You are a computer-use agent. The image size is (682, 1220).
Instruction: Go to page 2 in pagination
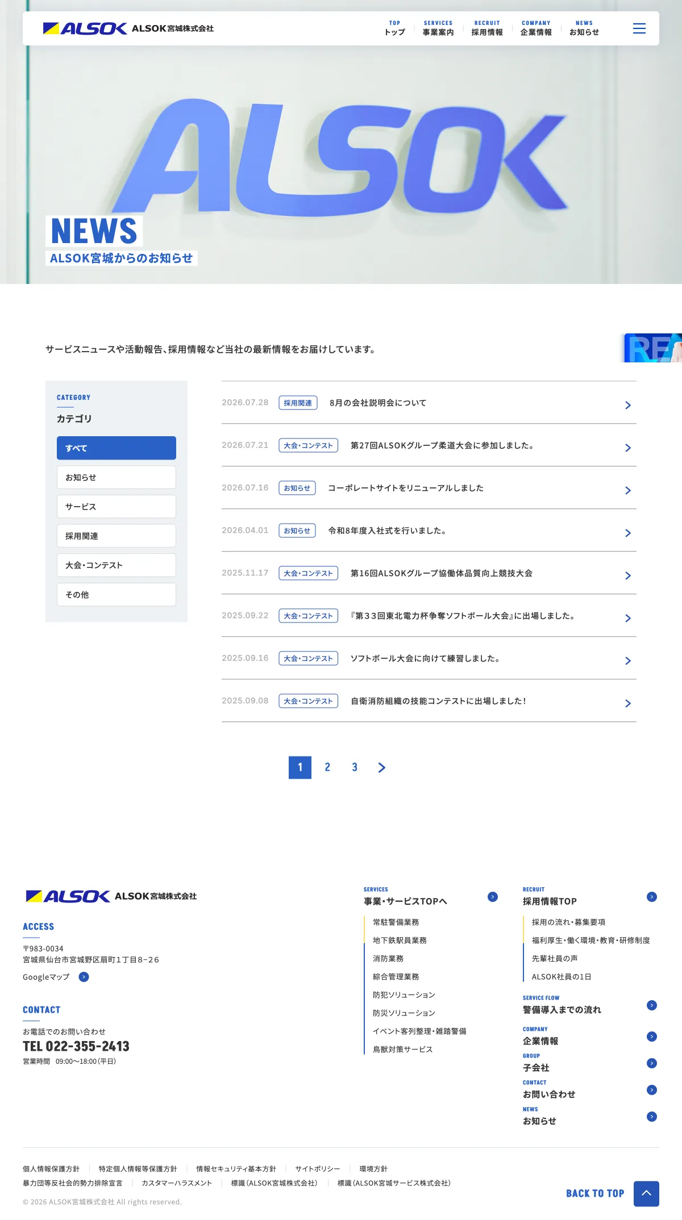pyautogui.click(x=327, y=767)
